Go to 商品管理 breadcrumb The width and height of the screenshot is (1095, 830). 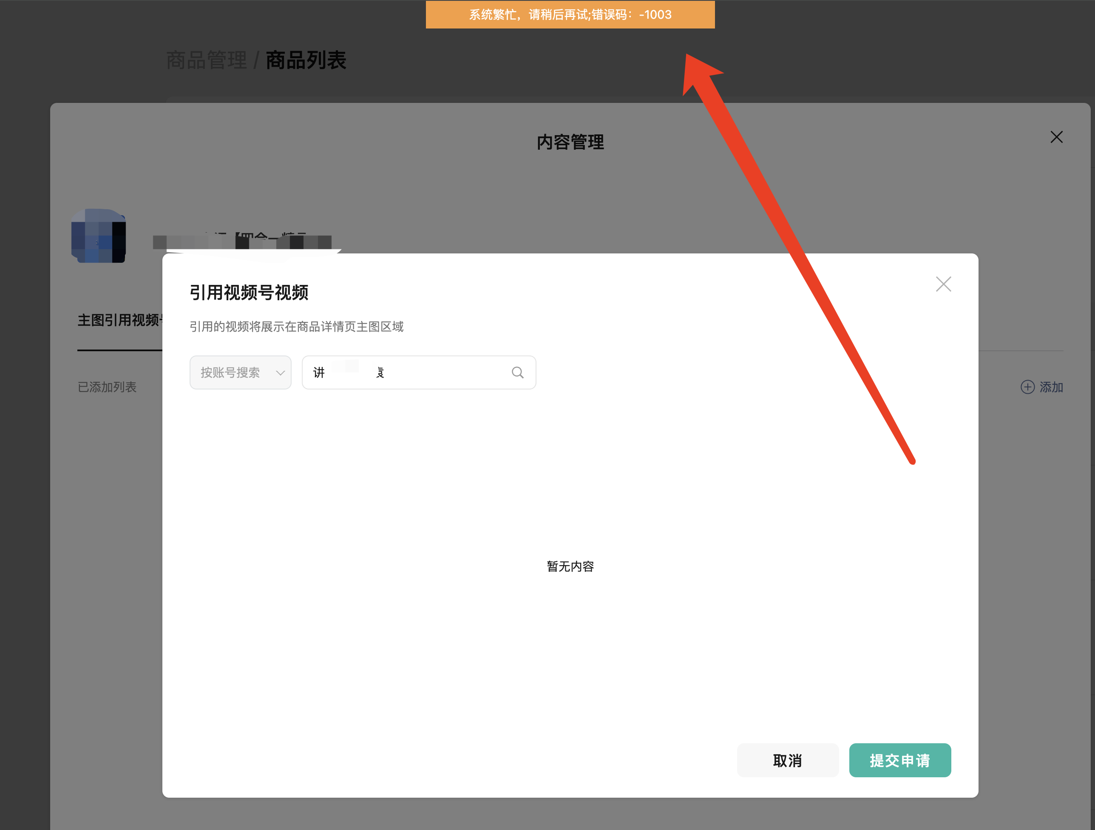[207, 60]
